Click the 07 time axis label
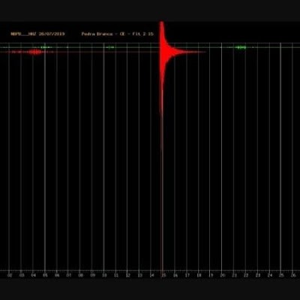This screenshot has width=300, height=300. 69,275
